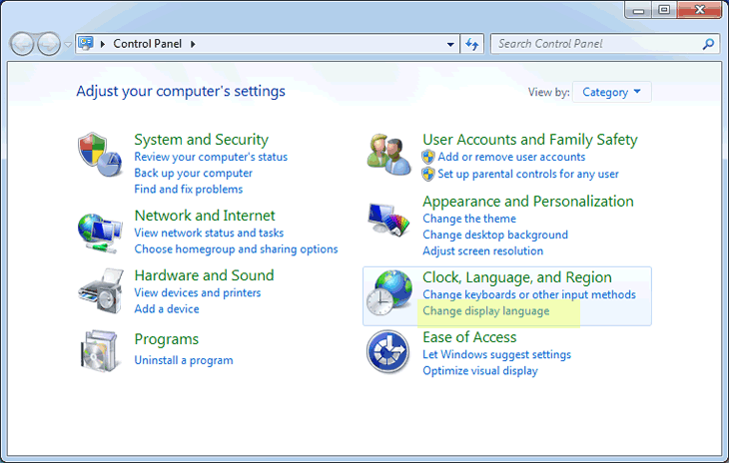Click the refresh button beside the address bar
This screenshot has height=463, width=729.
click(472, 44)
